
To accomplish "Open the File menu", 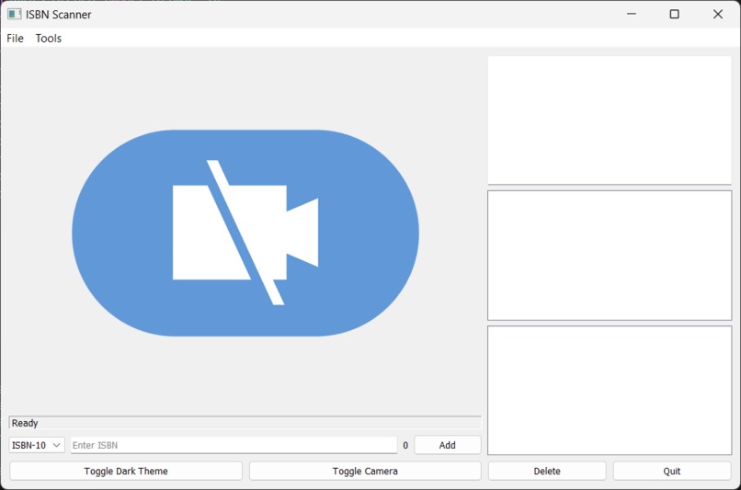I will [15, 39].
